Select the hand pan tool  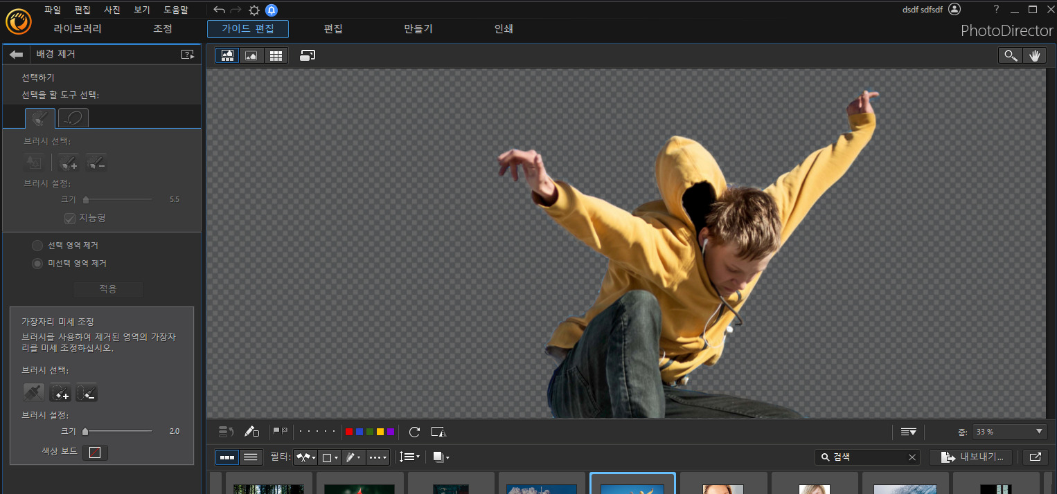[x=1035, y=56]
